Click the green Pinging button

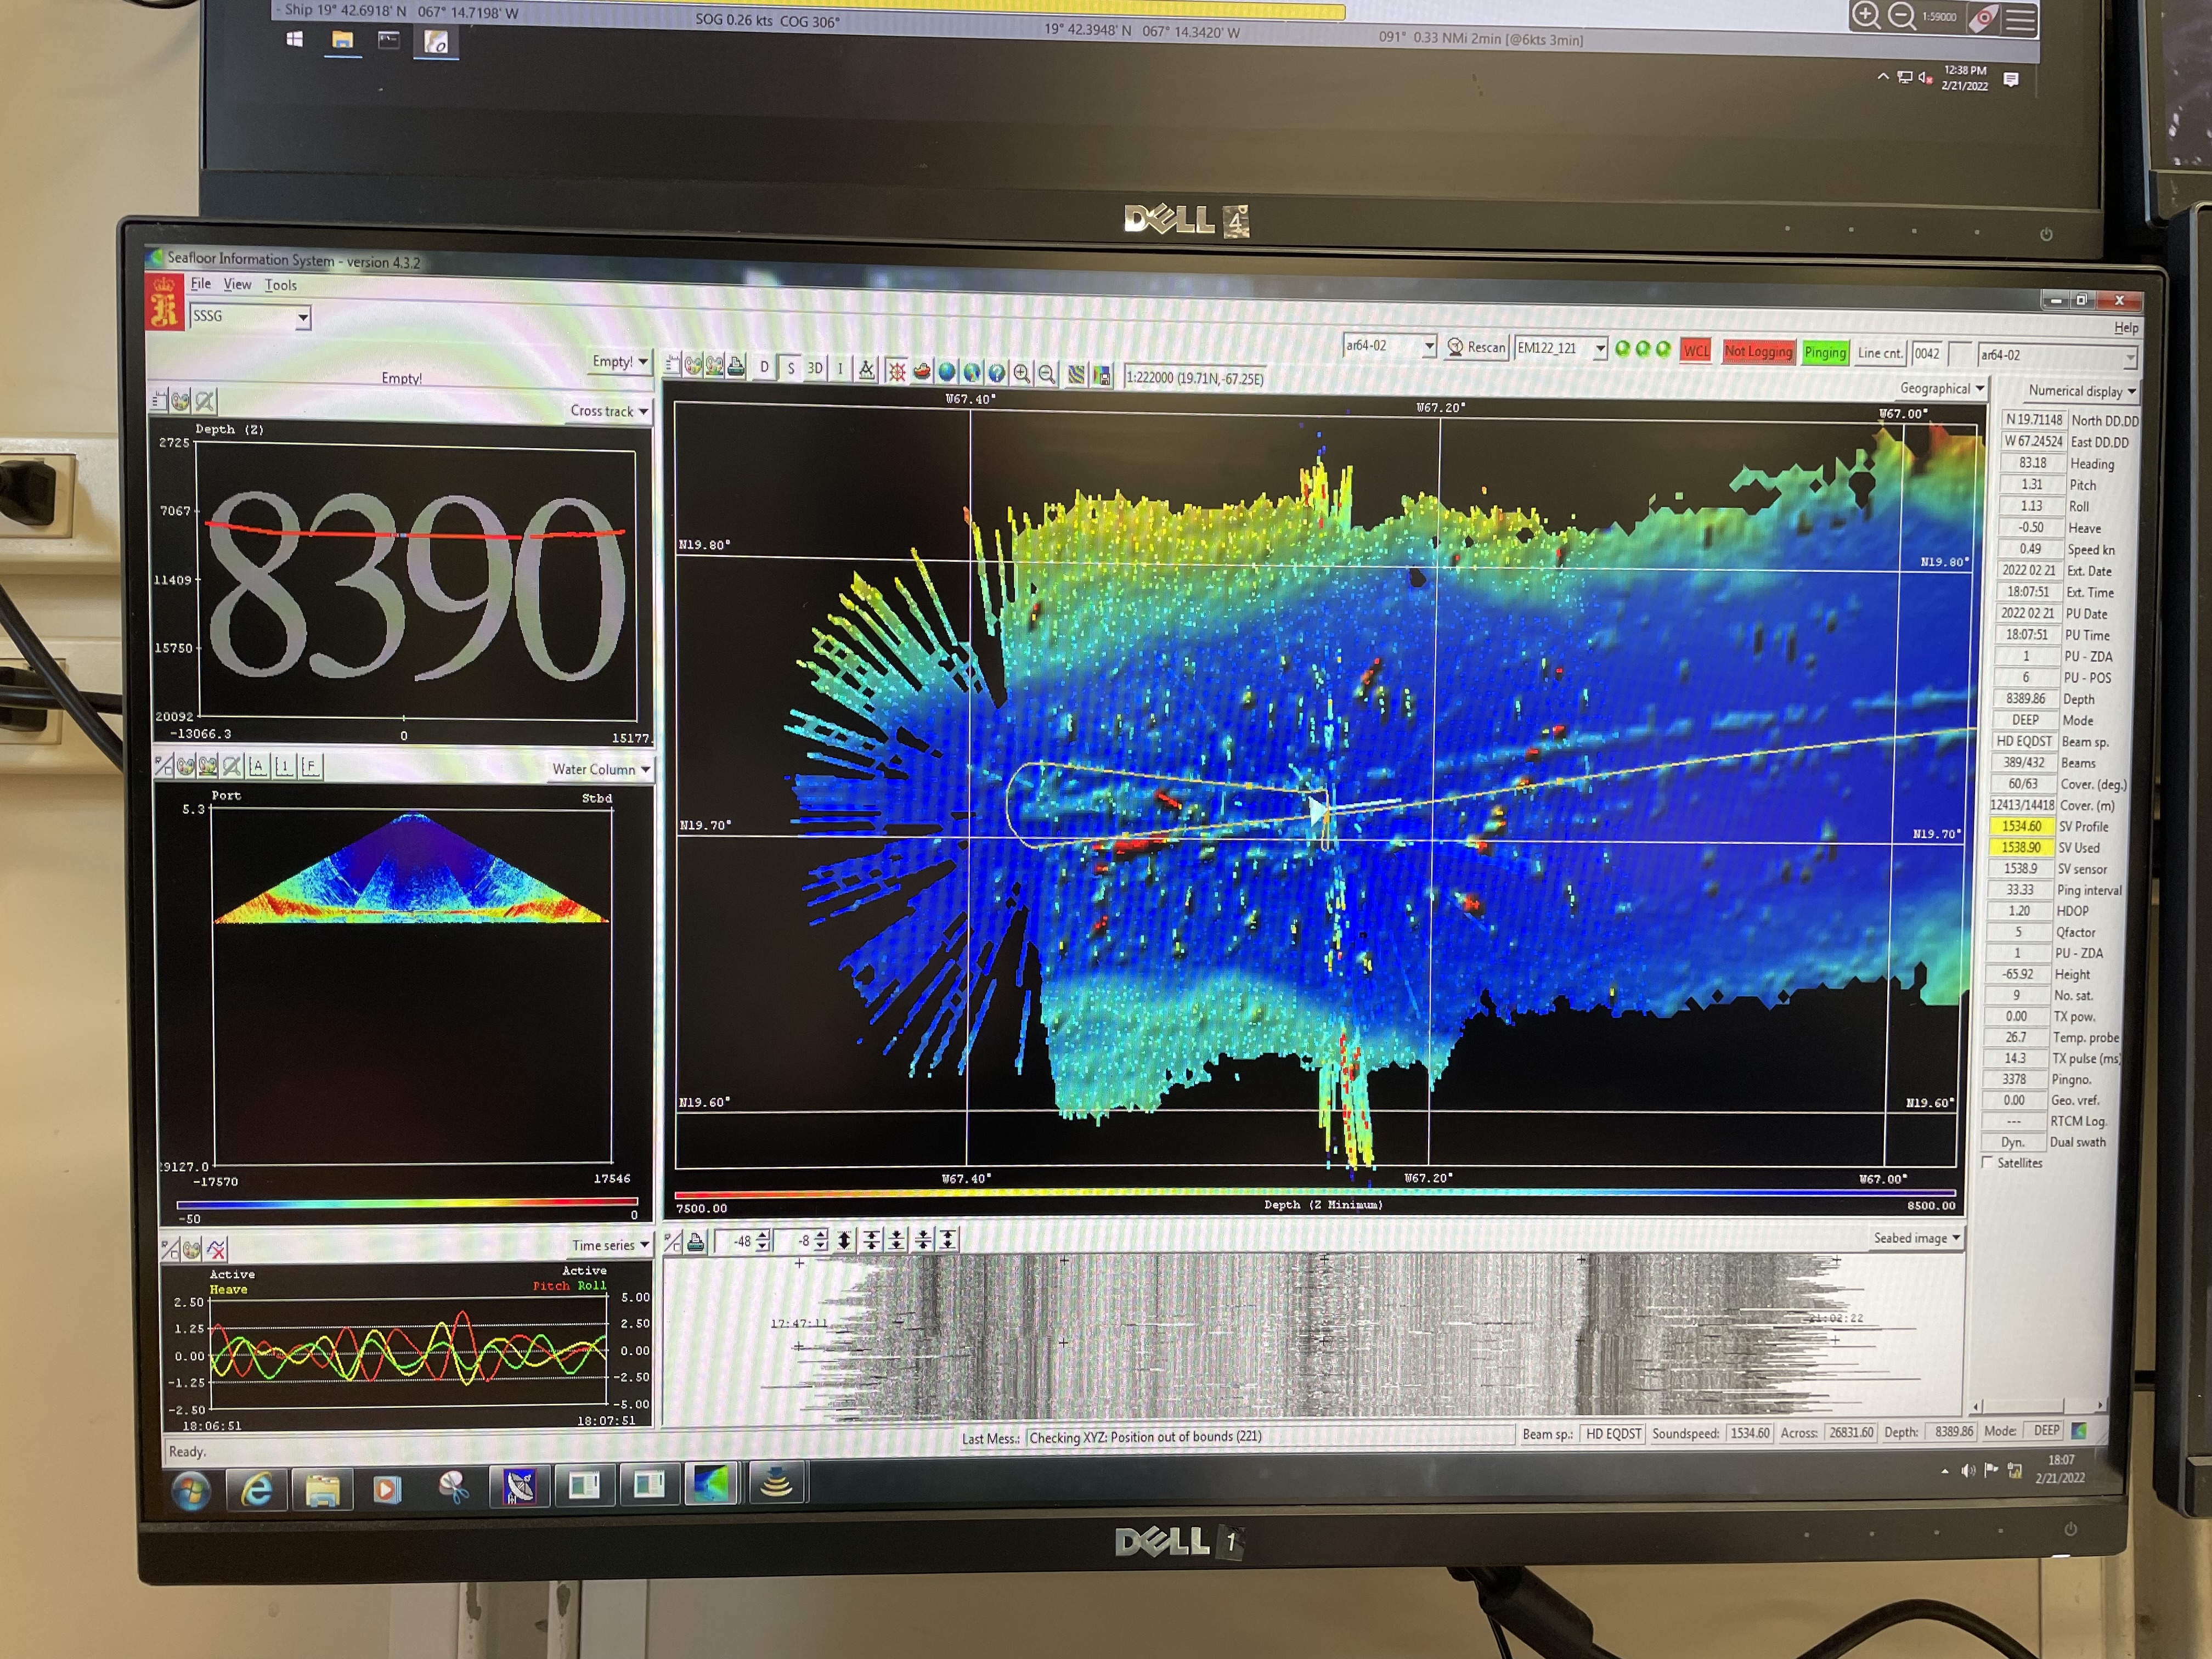[1825, 352]
